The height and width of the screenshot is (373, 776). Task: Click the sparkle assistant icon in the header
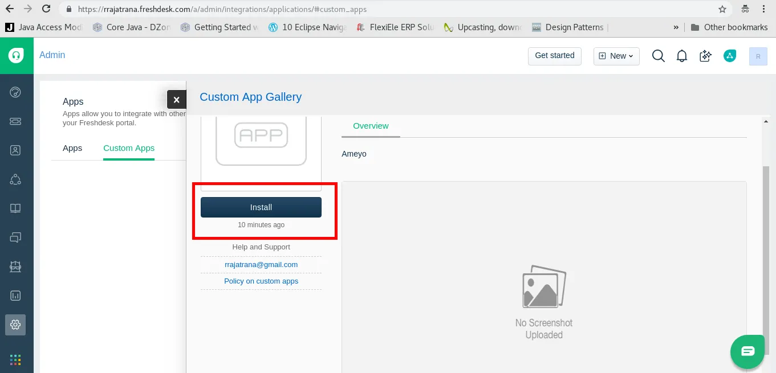[706, 56]
